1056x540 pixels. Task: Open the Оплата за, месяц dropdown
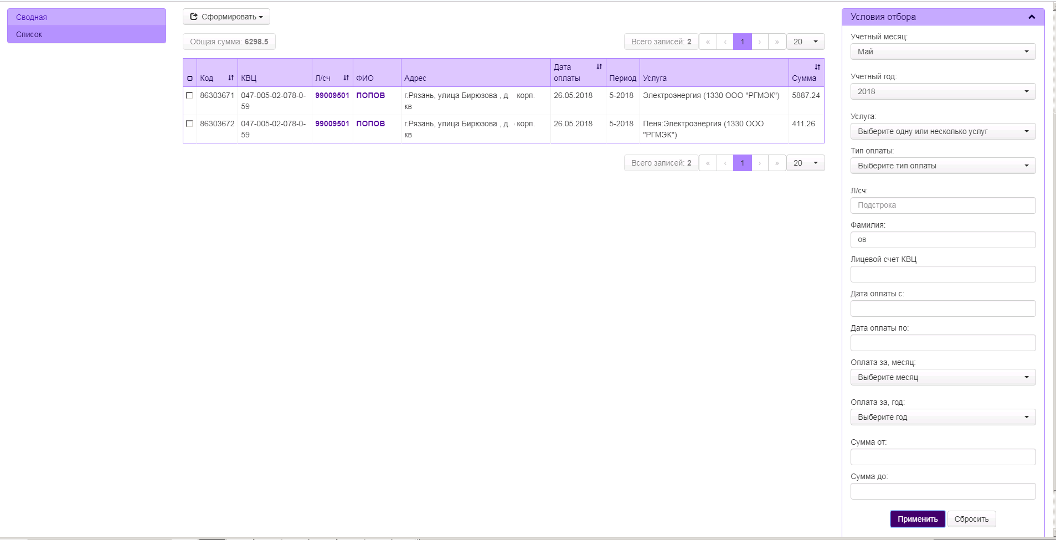943,377
